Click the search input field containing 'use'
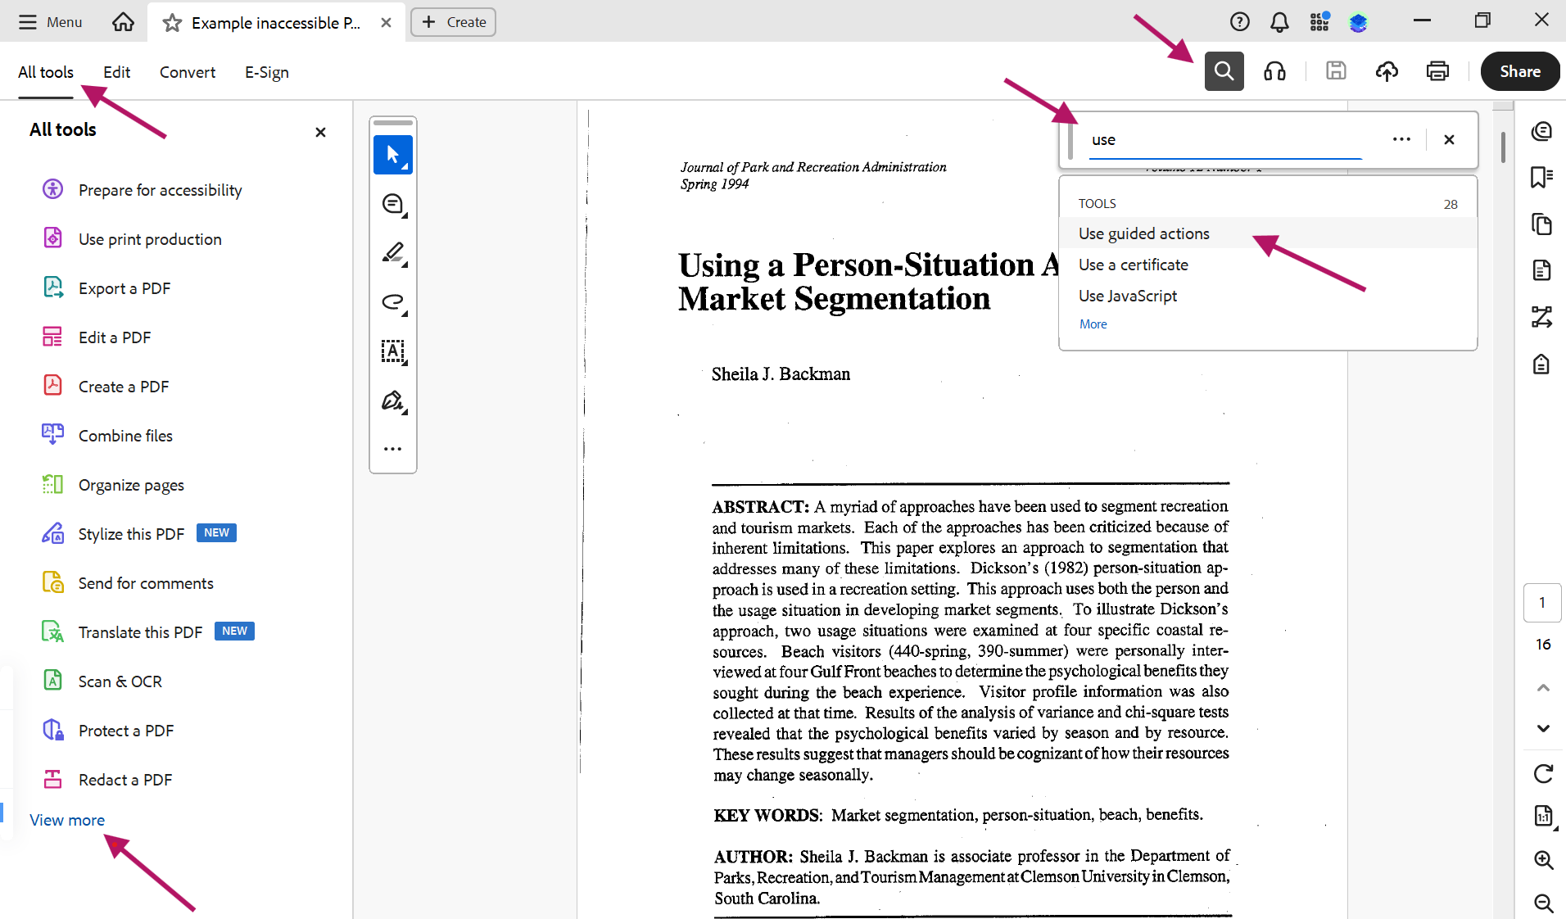 [x=1227, y=139]
